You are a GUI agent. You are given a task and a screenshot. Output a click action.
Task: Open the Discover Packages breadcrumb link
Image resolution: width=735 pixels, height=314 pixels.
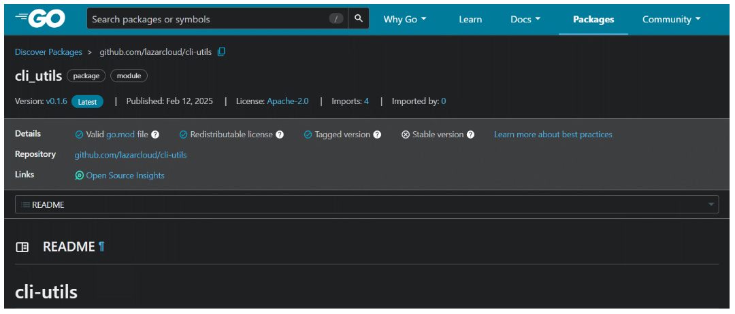(x=48, y=52)
